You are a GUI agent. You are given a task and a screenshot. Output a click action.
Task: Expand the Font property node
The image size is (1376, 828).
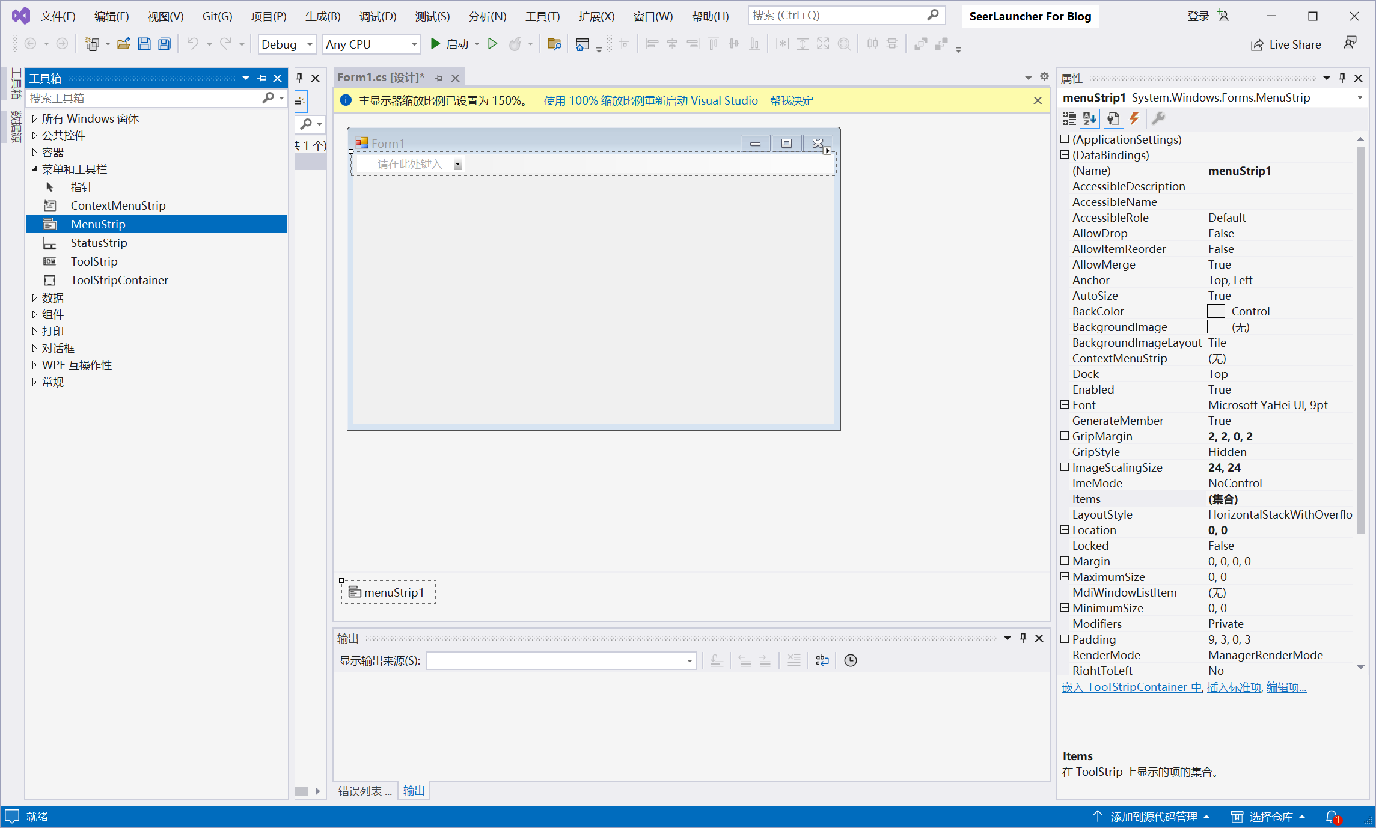[x=1065, y=405]
